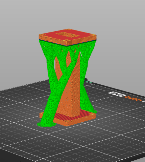This screenshot has width=145, height=162.
Task: Select the orange rectangular recess on model top
Action: tap(68, 35)
